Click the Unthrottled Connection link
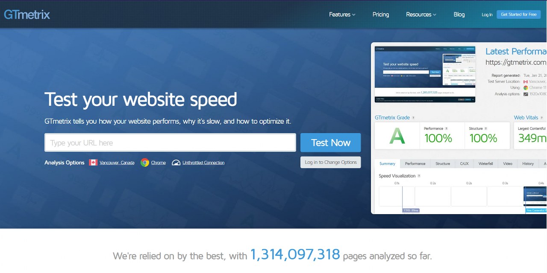Image resolution: width=547 pixels, height=273 pixels. pyautogui.click(x=203, y=163)
